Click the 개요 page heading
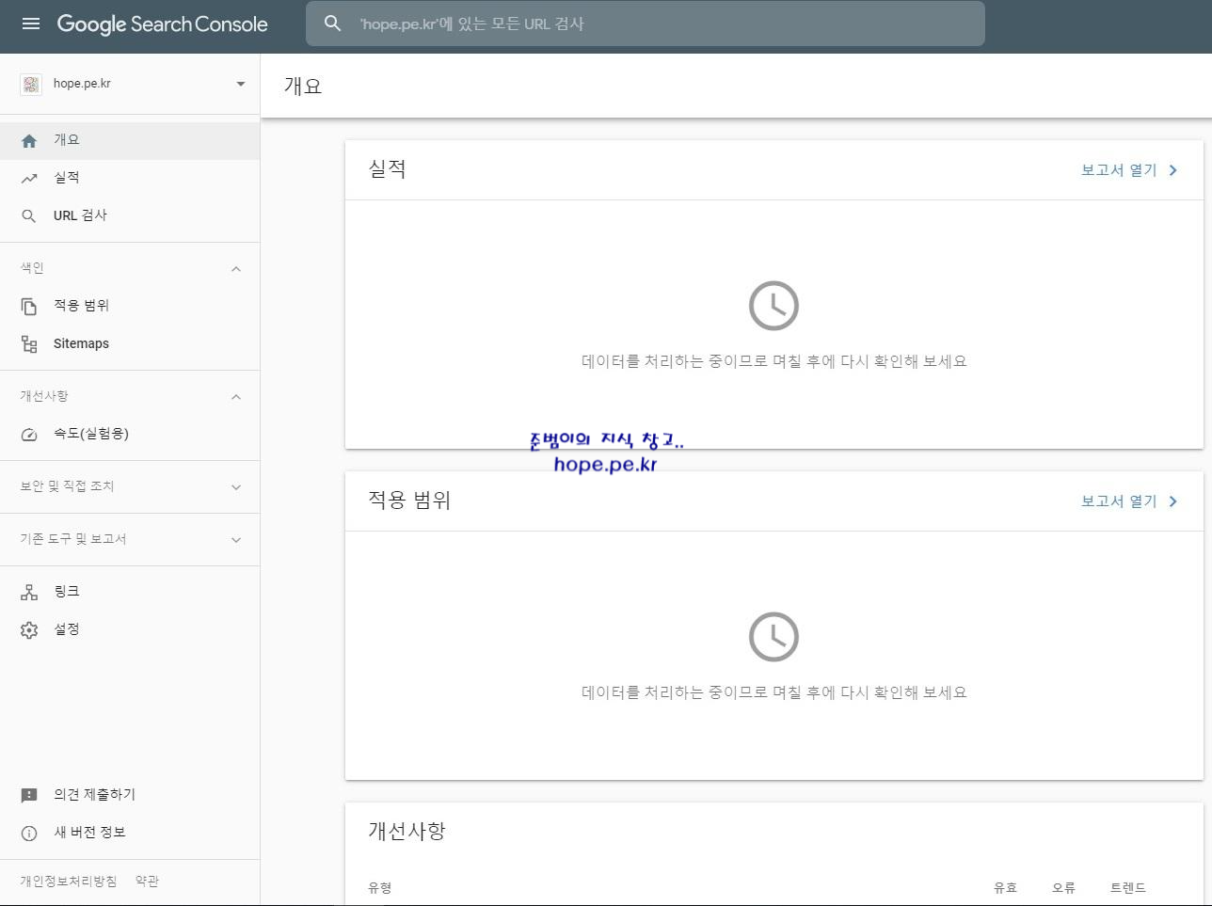Viewport: 1212px width, 906px height. 303,86
